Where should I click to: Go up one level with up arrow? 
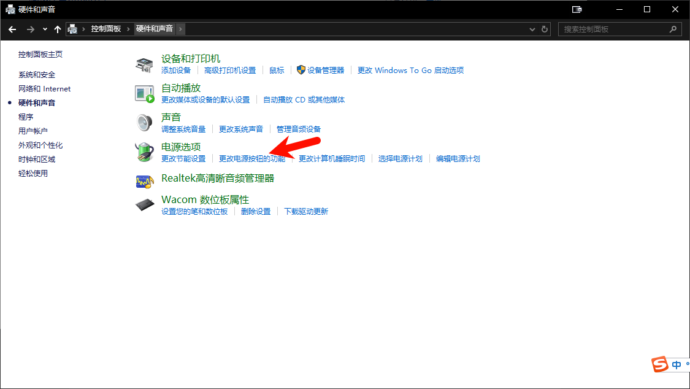click(x=57, y=29)
